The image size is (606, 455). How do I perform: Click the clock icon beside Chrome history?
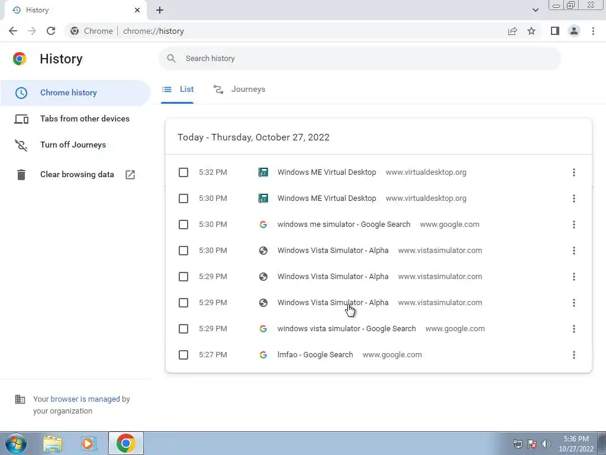coord(21,92)
